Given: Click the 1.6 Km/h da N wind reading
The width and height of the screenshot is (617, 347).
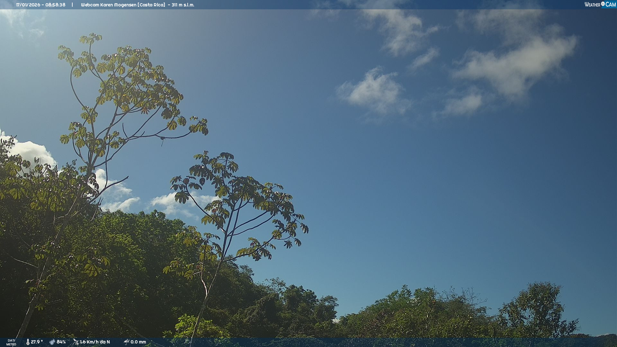Looking at the screenshot, I should click(x=95, y=342).
